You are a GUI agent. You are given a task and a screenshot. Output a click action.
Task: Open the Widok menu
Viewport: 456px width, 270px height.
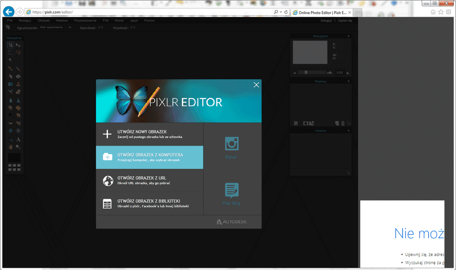click(119, 20)
